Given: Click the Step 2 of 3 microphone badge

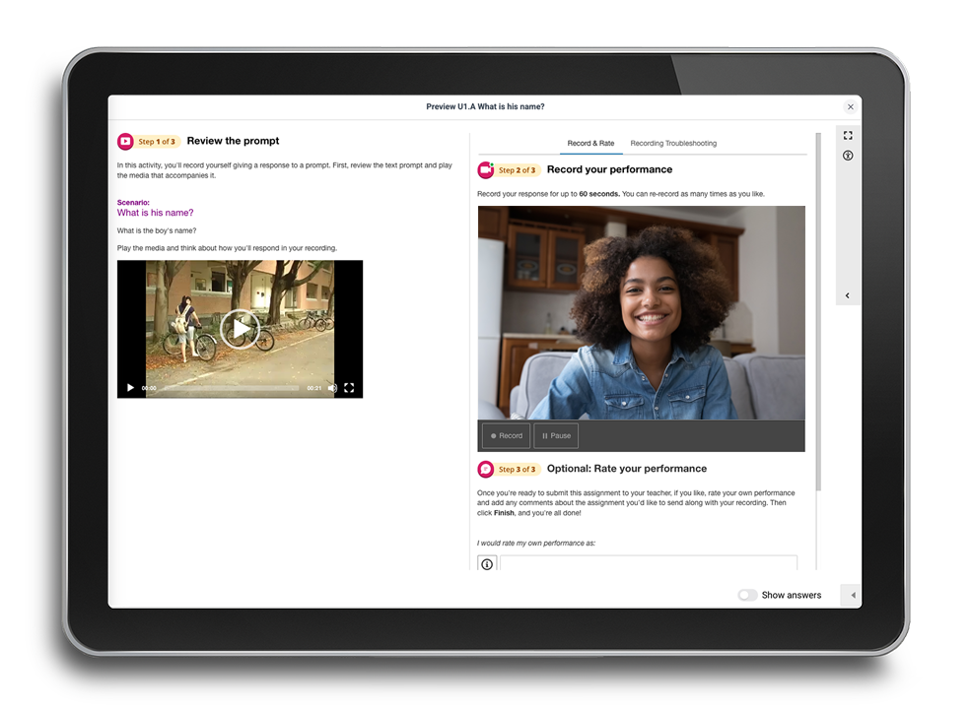Looking at the screenshot, I should pos(485,169).
